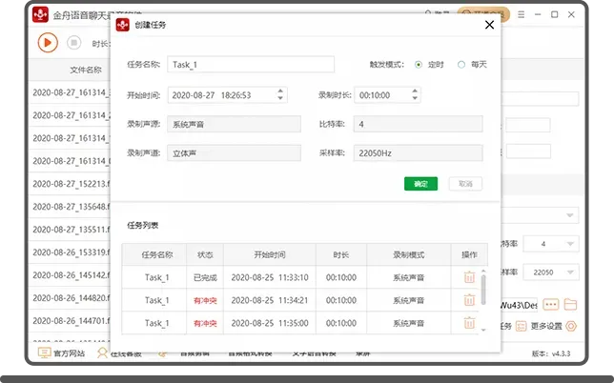Click the 开始时间 date-time field
Screen dimensions: 614x383
click(228, 95)
